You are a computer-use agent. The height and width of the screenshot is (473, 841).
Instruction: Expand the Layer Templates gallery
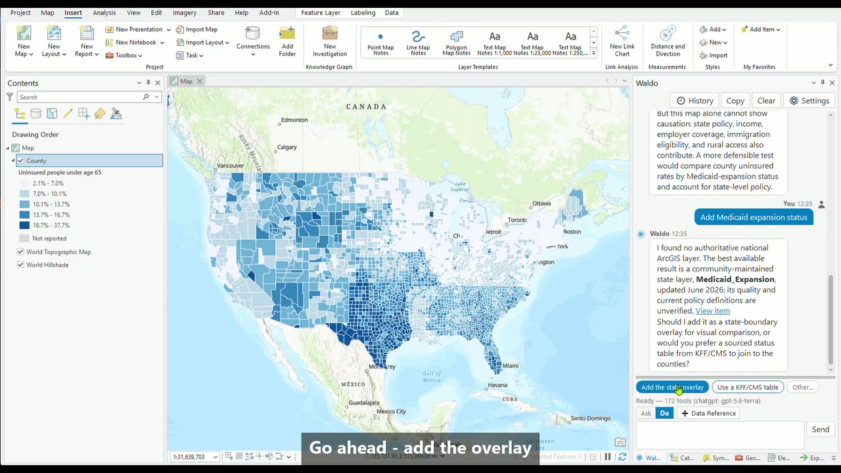(594, 53)
